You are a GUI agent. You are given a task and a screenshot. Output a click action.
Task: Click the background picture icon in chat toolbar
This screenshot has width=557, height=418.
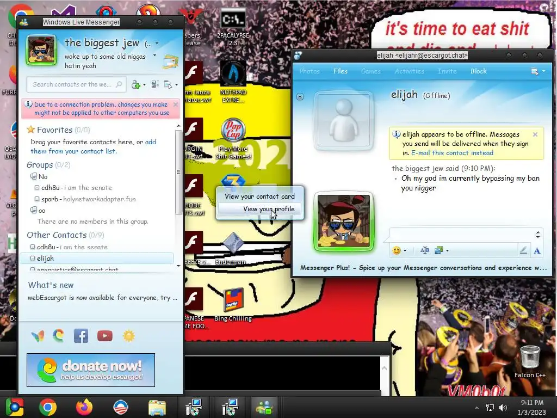click(x=439, y=250)
